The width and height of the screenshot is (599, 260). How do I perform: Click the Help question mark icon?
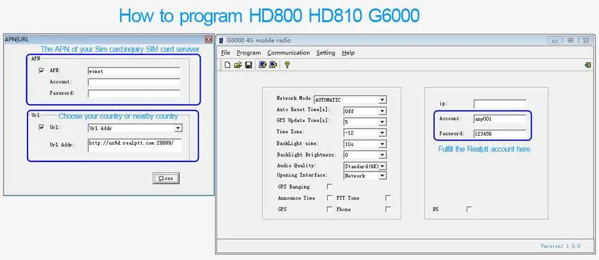[288, 65]
